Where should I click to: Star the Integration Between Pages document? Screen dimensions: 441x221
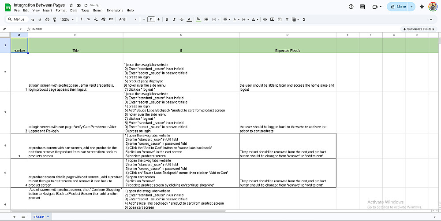[x=71, y=5]
